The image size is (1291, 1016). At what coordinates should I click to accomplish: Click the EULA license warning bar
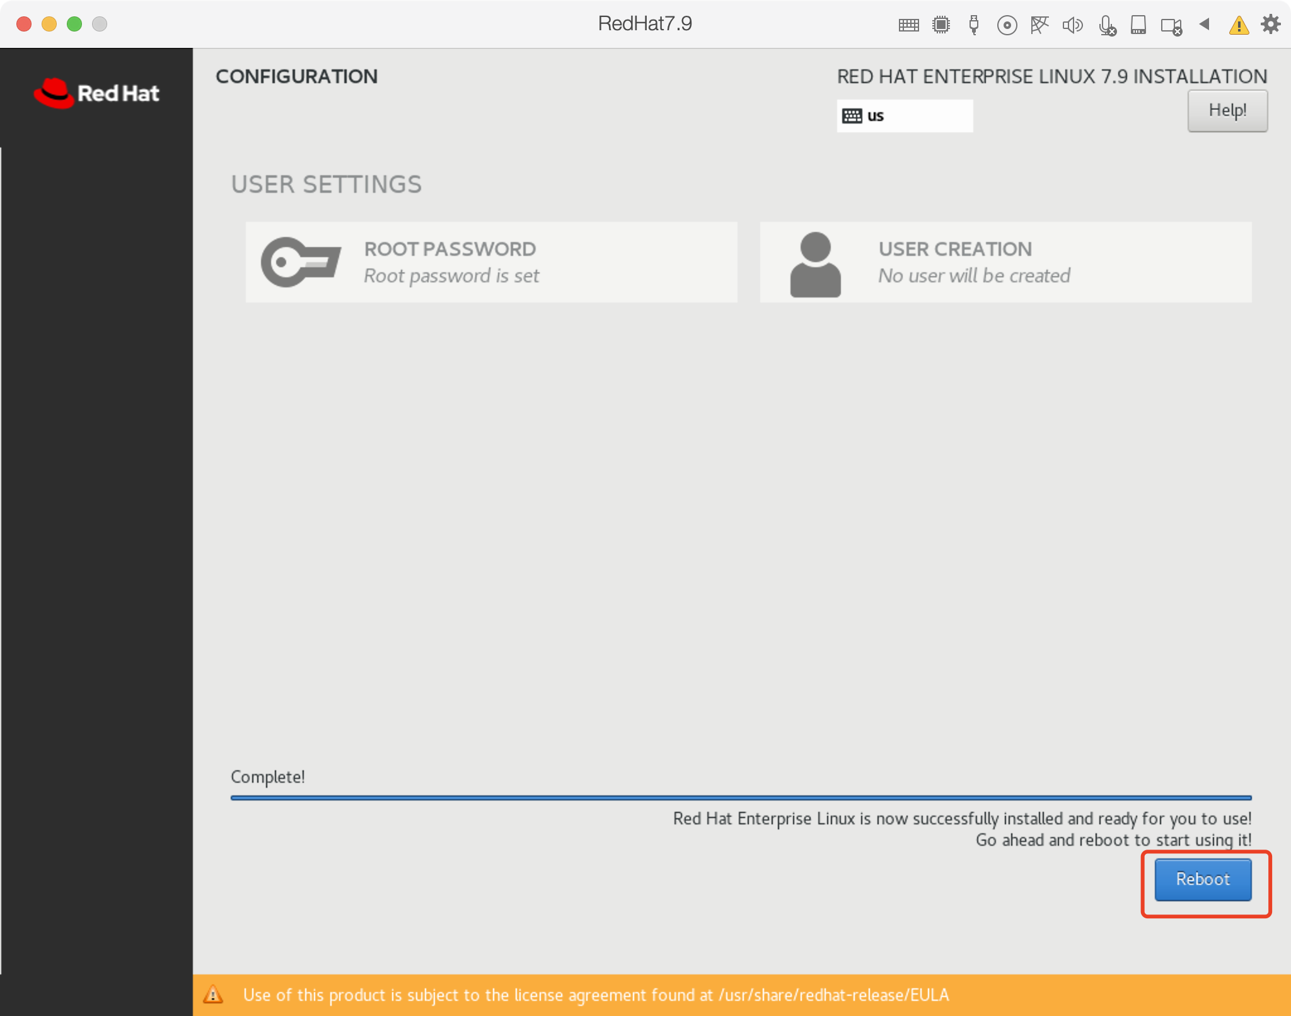741,995
